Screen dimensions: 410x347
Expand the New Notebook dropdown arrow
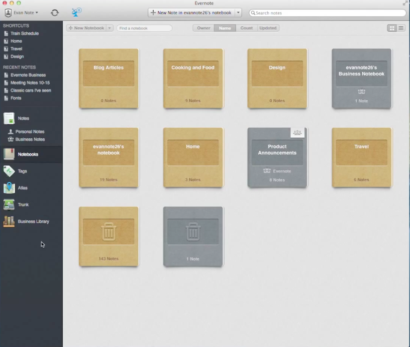pyautogui.click(x=109, y=28)
